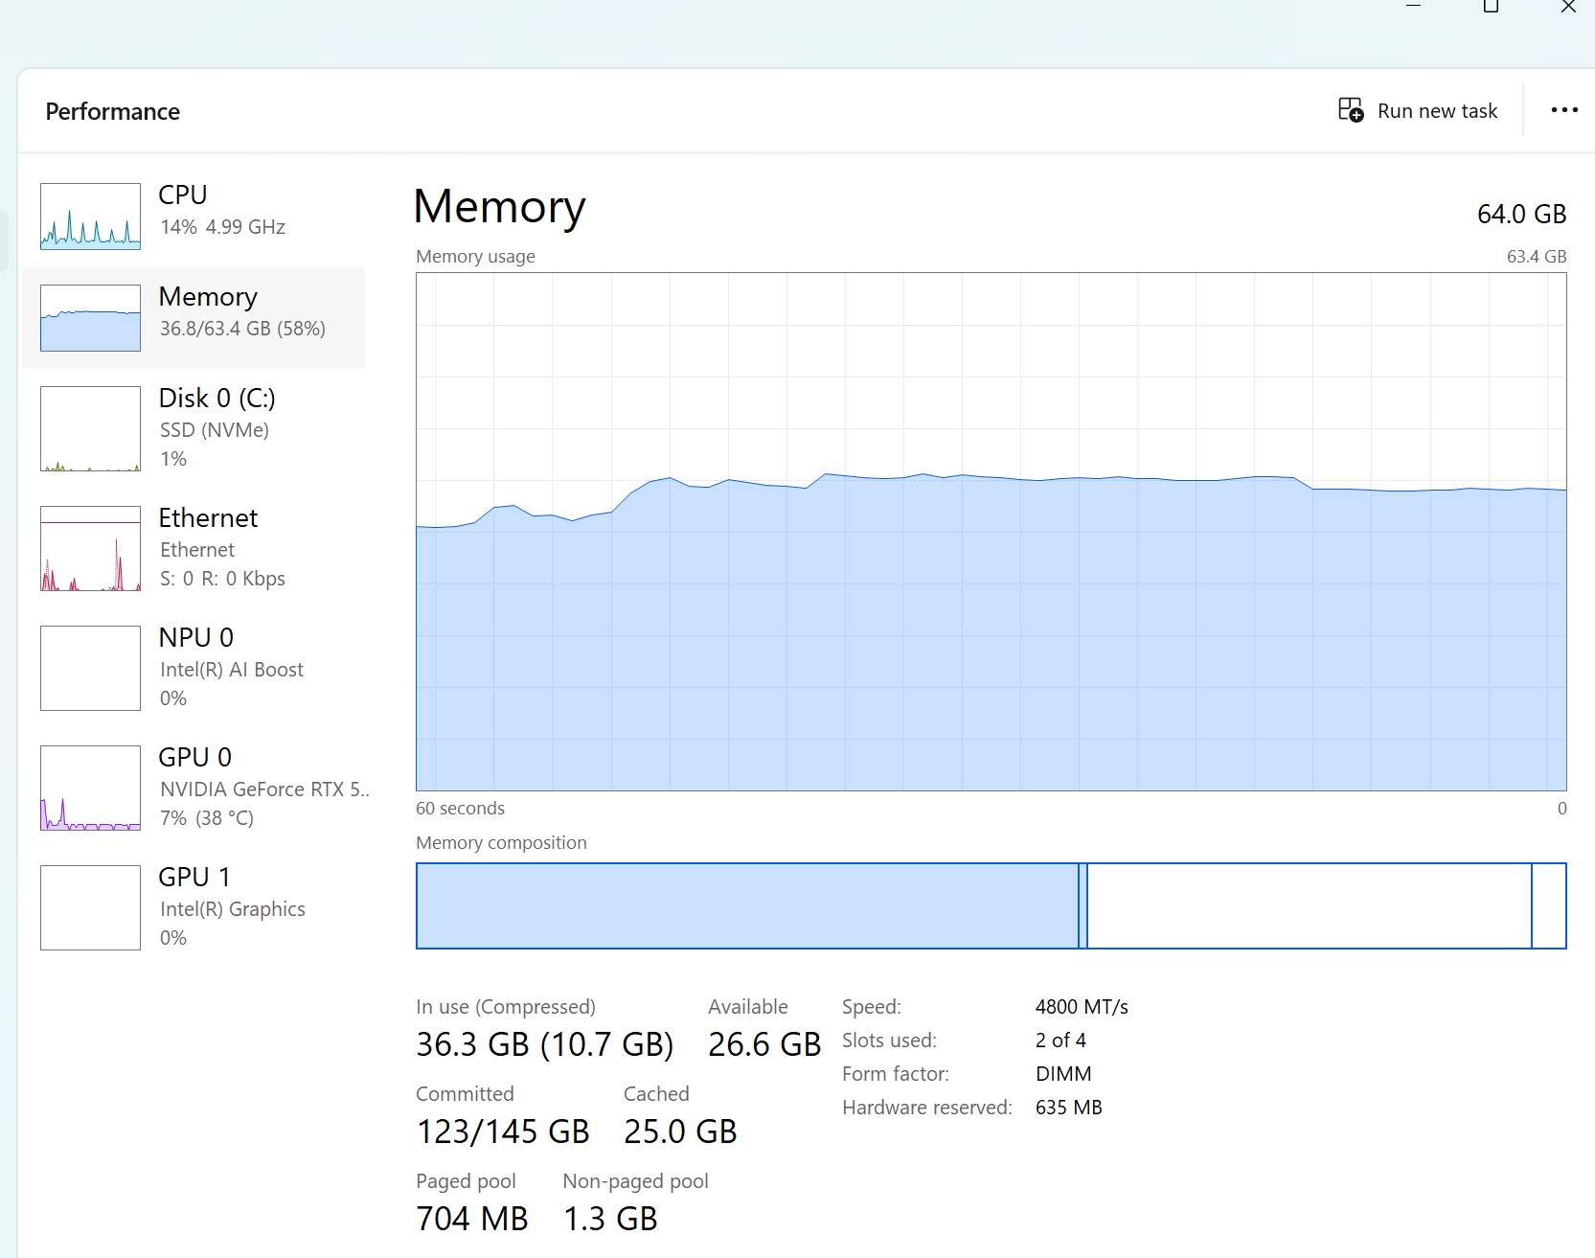Select SSD (NVMe) disk entry
This screenshot has height=1258, width=1595.
tap(194, 428)
